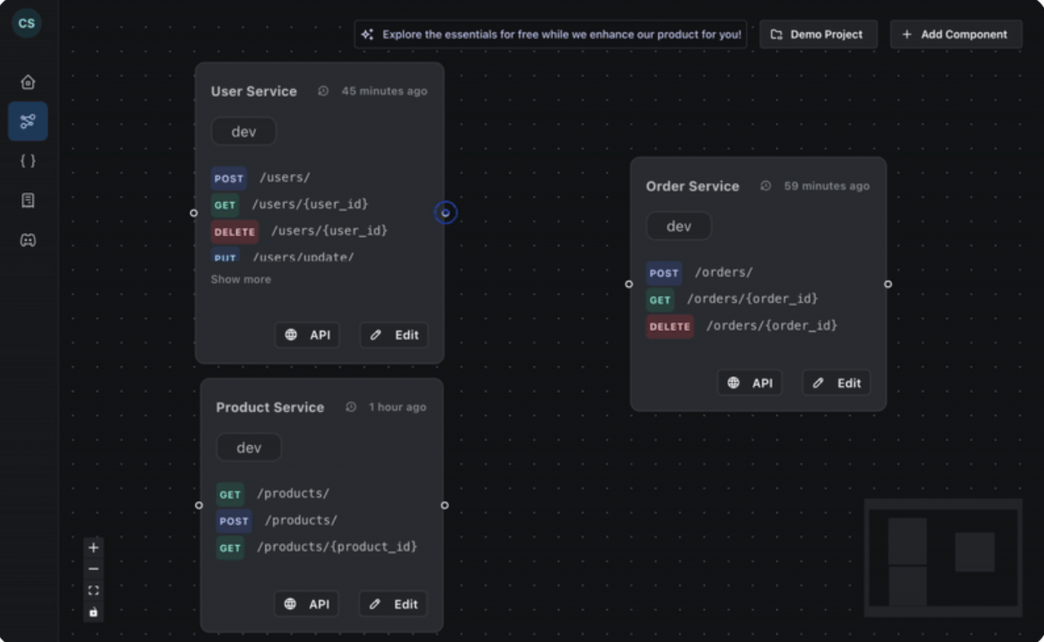Select the dev tag on User Service
Viewport: 1044px width, 642px height.
pos(243,132)
